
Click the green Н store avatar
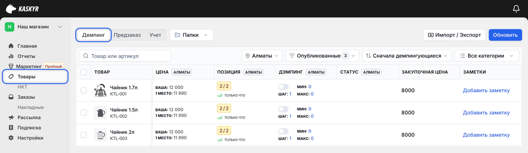pos(10,27)
